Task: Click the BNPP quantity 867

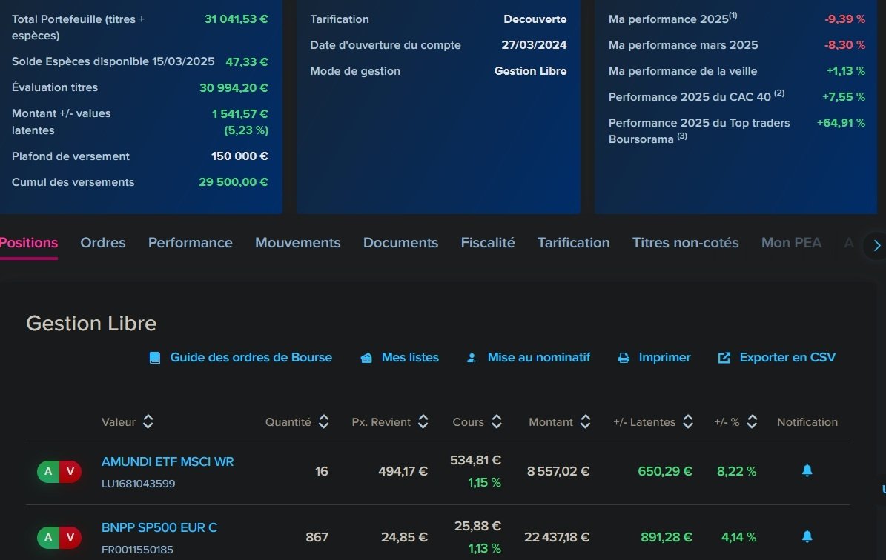Action: 317,538
